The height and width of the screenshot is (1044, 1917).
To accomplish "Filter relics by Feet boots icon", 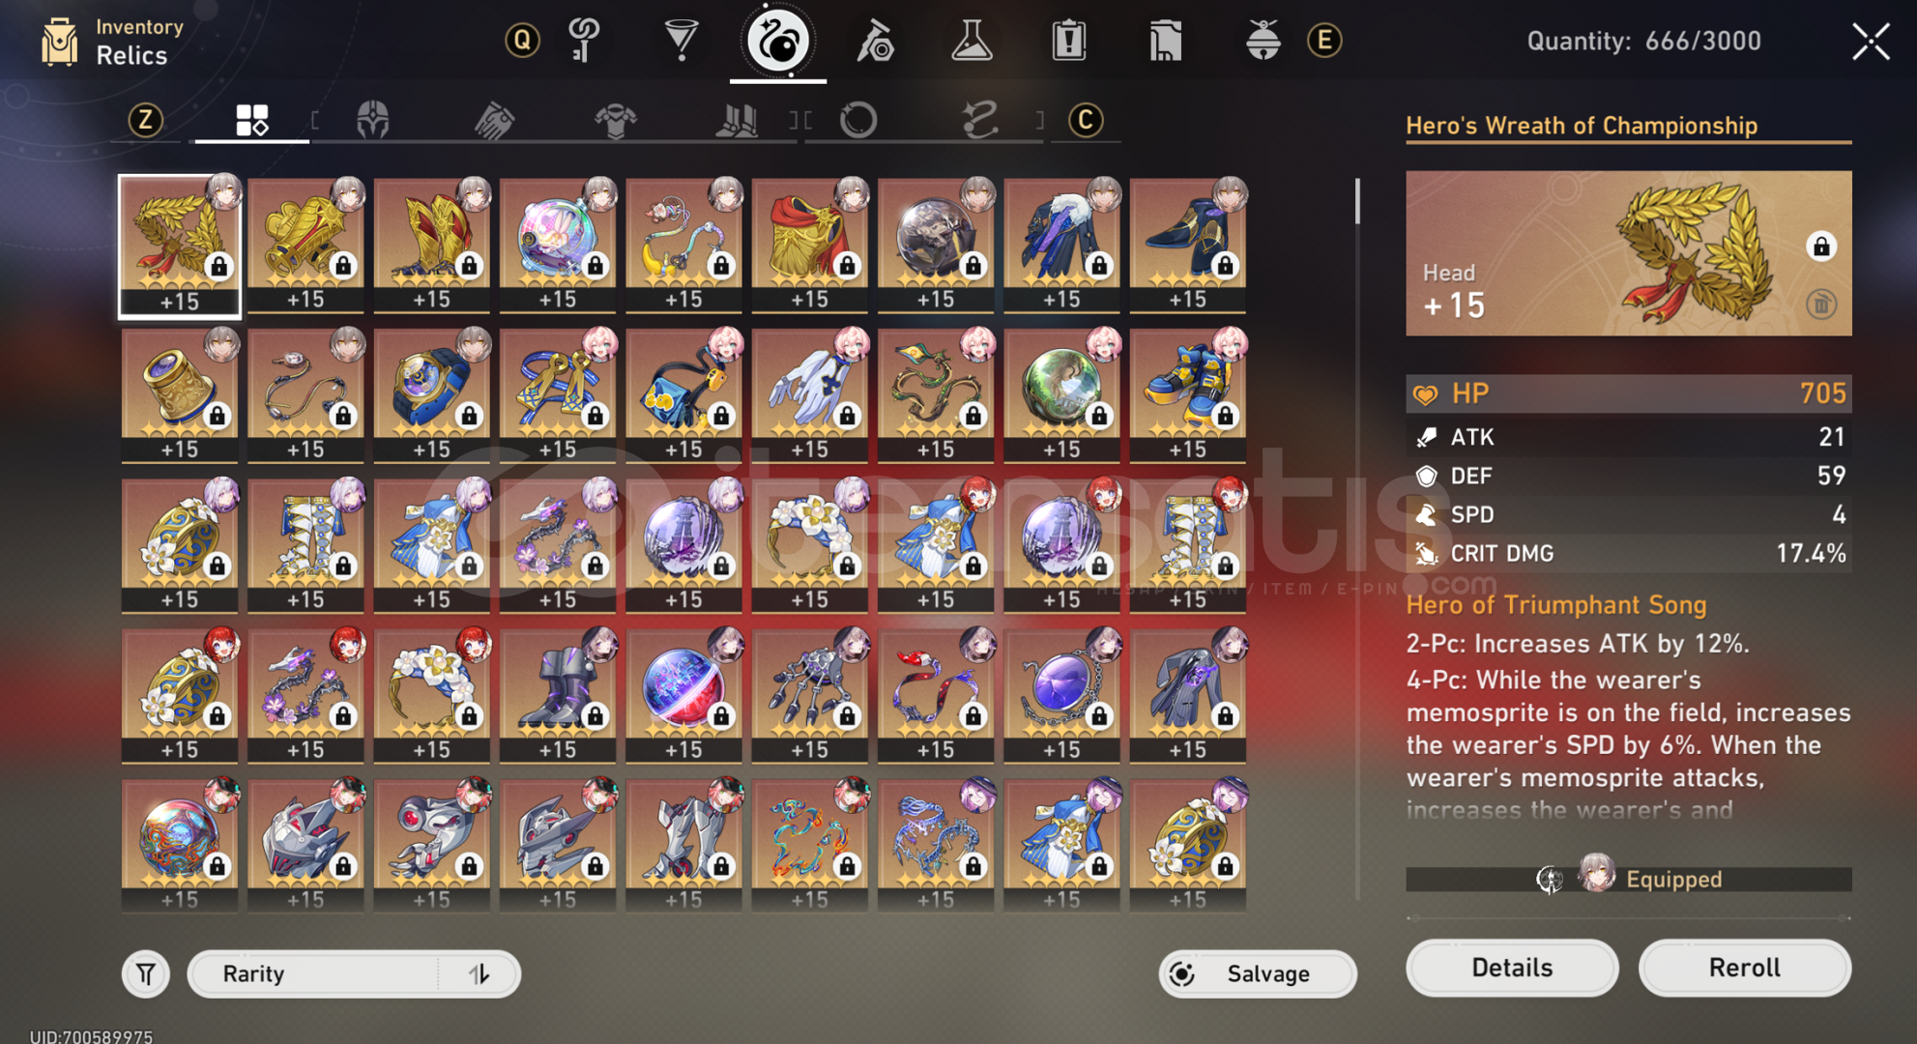I will [737, 121].
